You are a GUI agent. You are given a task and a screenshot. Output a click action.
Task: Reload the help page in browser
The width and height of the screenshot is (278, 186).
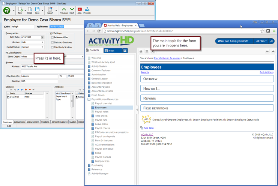click(x=99, y=31)
